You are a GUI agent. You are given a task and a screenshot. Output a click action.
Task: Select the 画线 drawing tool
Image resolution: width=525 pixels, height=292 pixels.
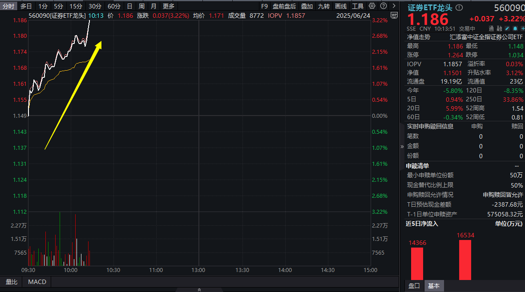tap(340, 6)
